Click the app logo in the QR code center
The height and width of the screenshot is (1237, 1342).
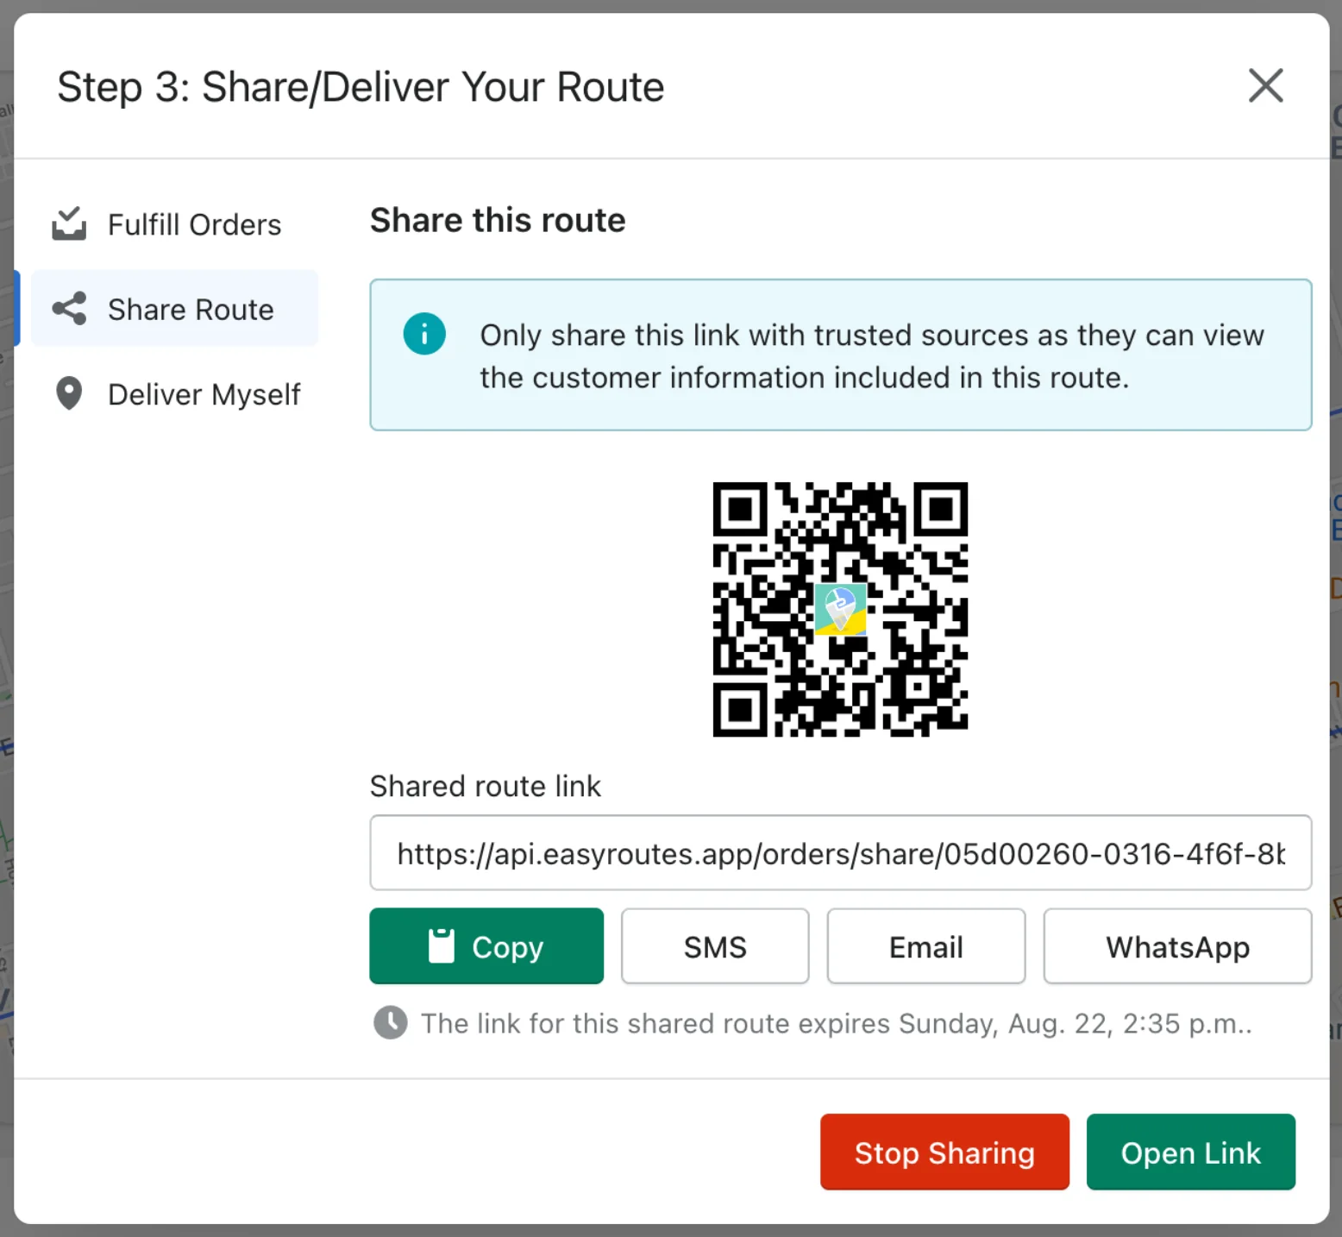(840, 609)
